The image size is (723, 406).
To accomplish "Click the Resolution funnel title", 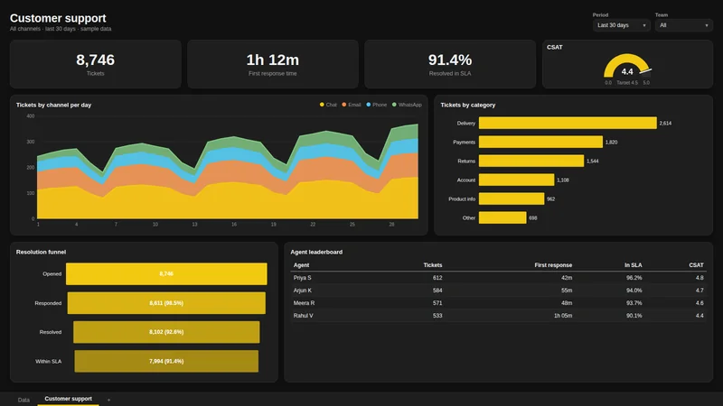I will 41,252.
